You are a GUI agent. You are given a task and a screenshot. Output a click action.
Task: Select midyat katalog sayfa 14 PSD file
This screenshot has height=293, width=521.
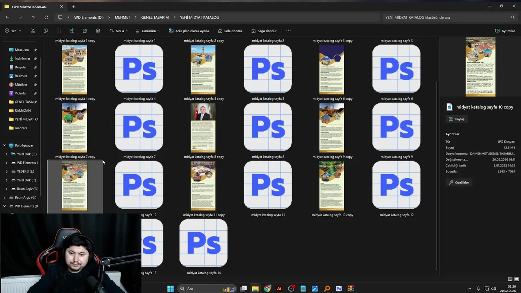pos(204,243)
